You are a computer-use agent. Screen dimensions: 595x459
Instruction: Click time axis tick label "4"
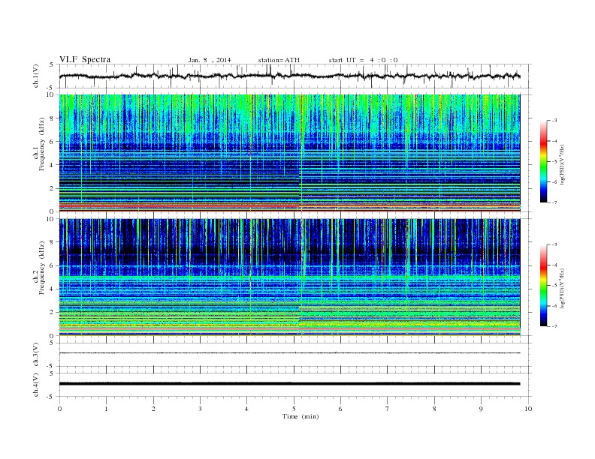(x=246, y=409)
